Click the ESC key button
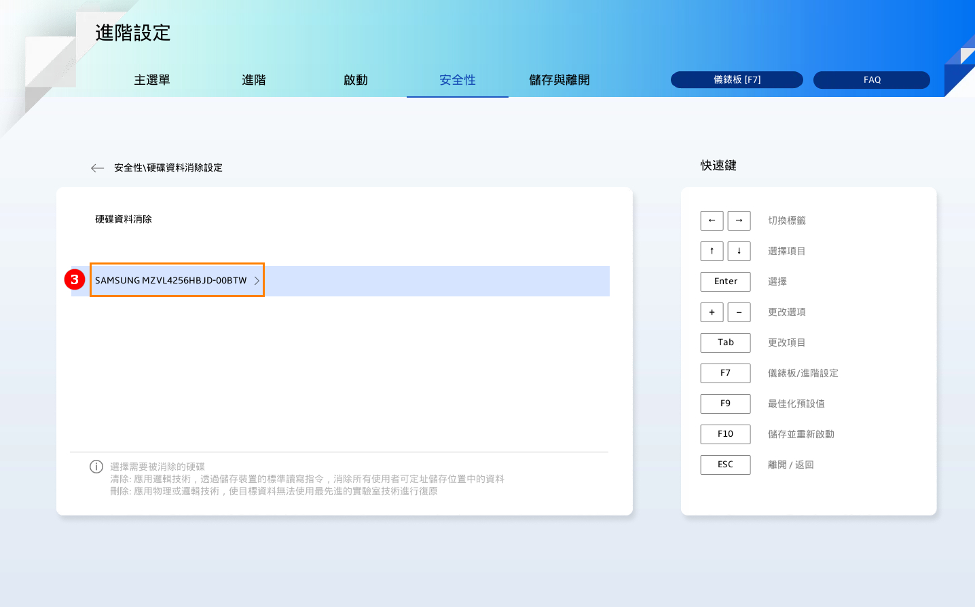Image resolution: width=975 pixels, height=607 pixels. 725,465
